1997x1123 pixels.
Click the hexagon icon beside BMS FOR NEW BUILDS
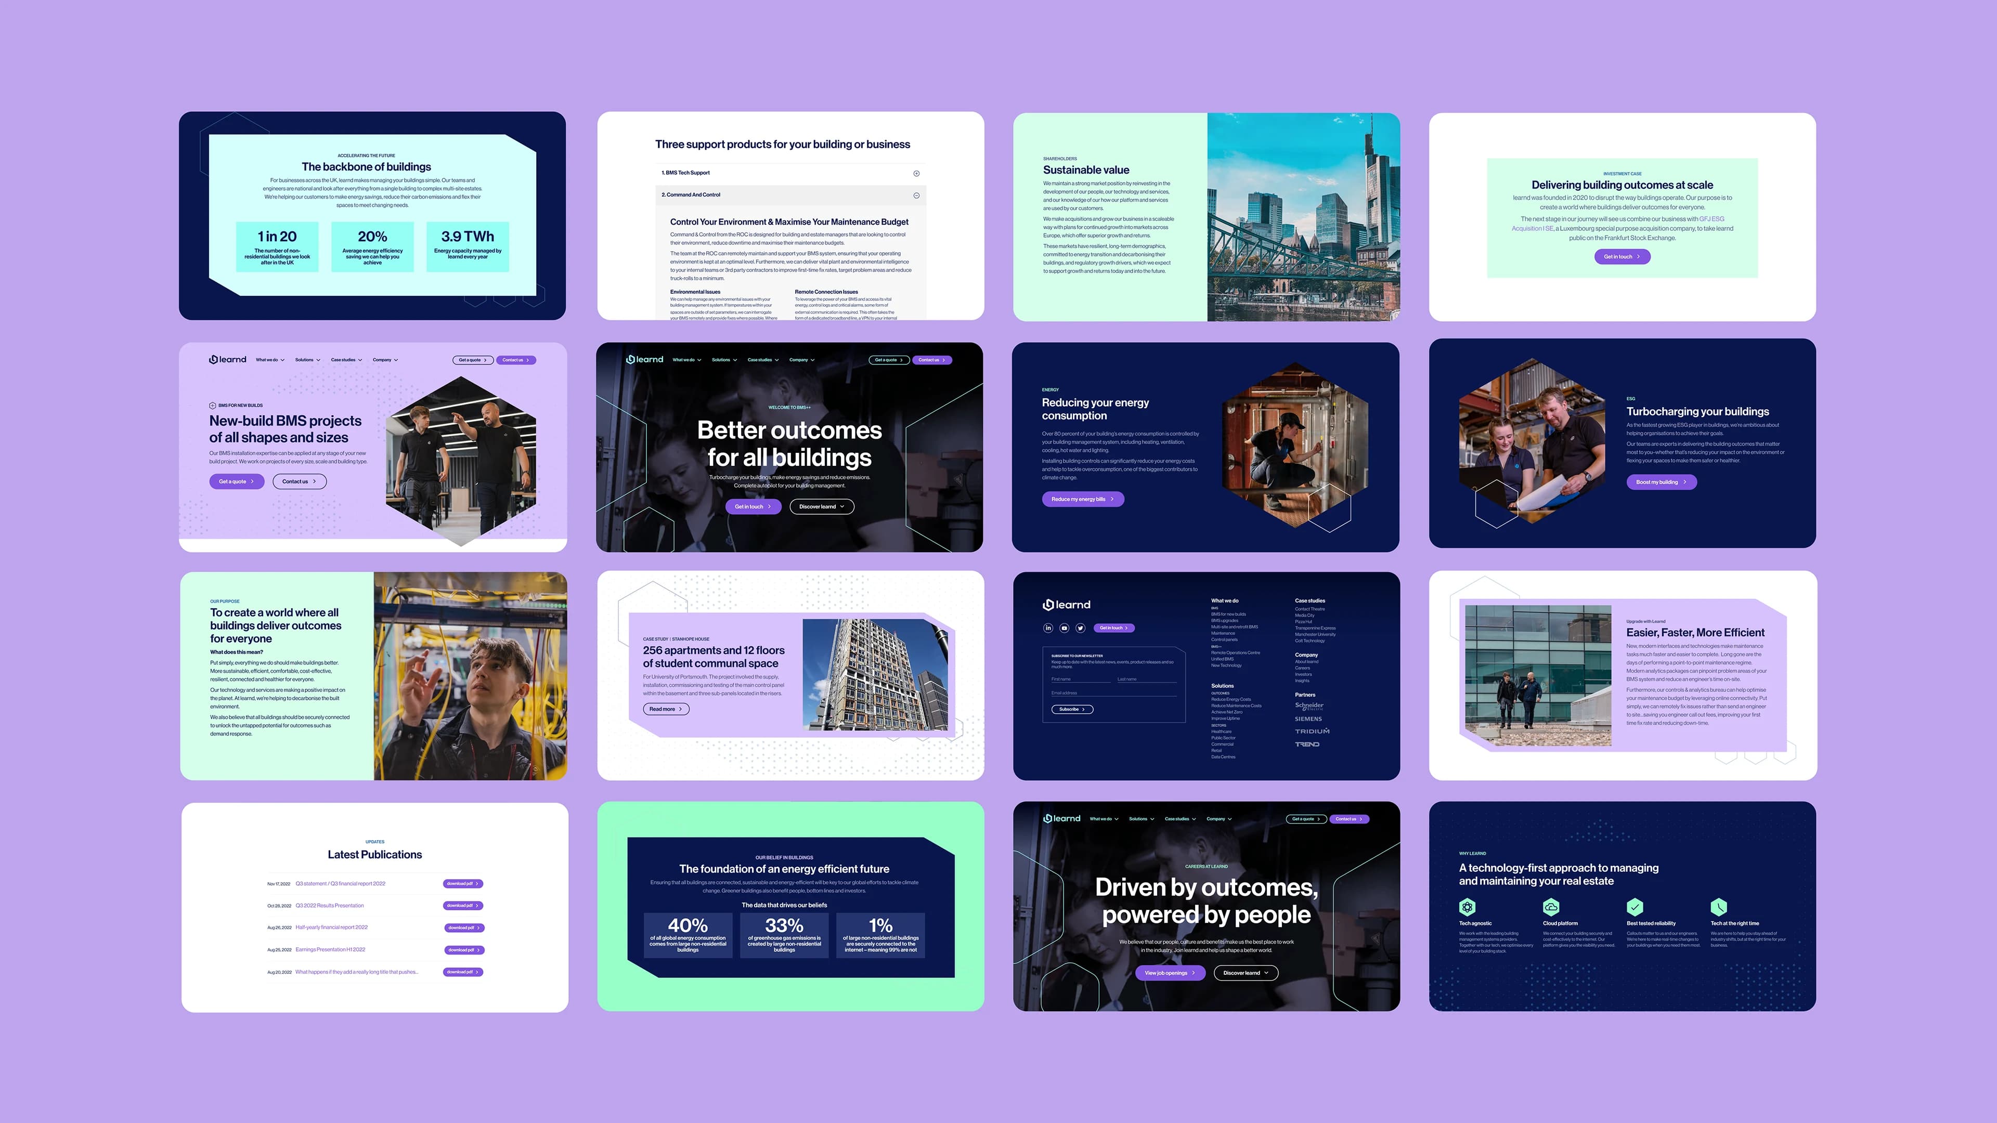(x=212, y=406)
